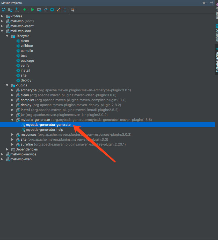
Task: Collapse the mybatis-generator plugin
Action: coord(12,120)
